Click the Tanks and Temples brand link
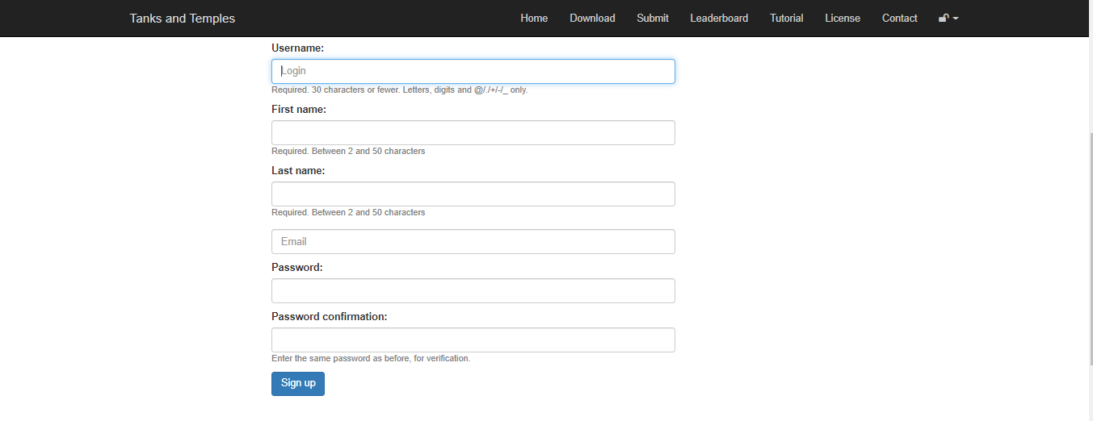 [183, 18]
